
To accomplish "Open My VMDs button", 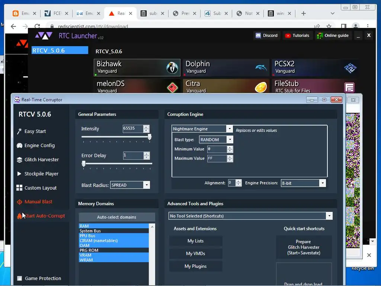I will click(196, 254).
